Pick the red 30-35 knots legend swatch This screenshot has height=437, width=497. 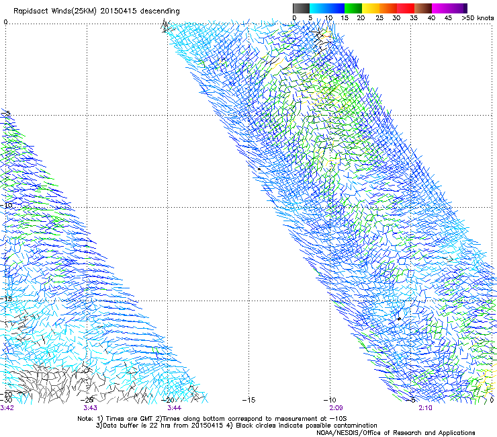coord(406,8)
